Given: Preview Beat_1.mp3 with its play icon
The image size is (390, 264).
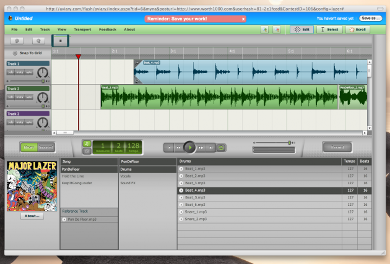Looking at the screenshot, I should [181, 168].
